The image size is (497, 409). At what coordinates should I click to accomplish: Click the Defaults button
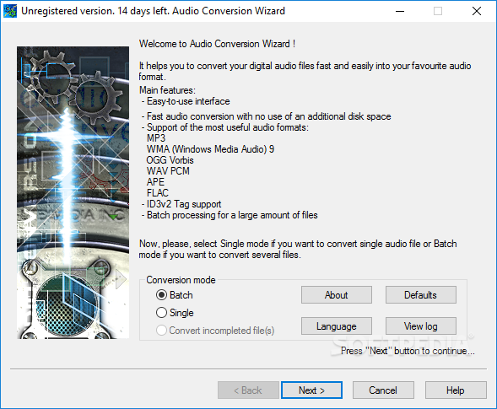(420, 295)
